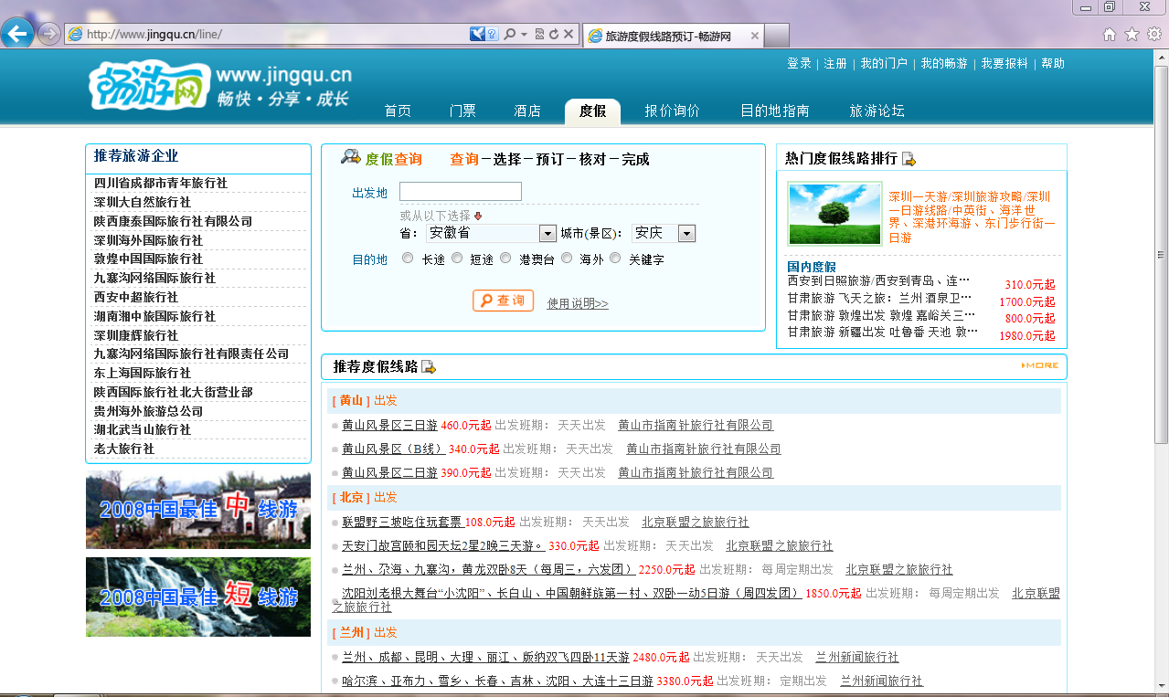Viewport: 1169px width, 697px height.
Task: Open 四川省成都市青年旅行社 in the company list
Action: click(x=161, y=183)
